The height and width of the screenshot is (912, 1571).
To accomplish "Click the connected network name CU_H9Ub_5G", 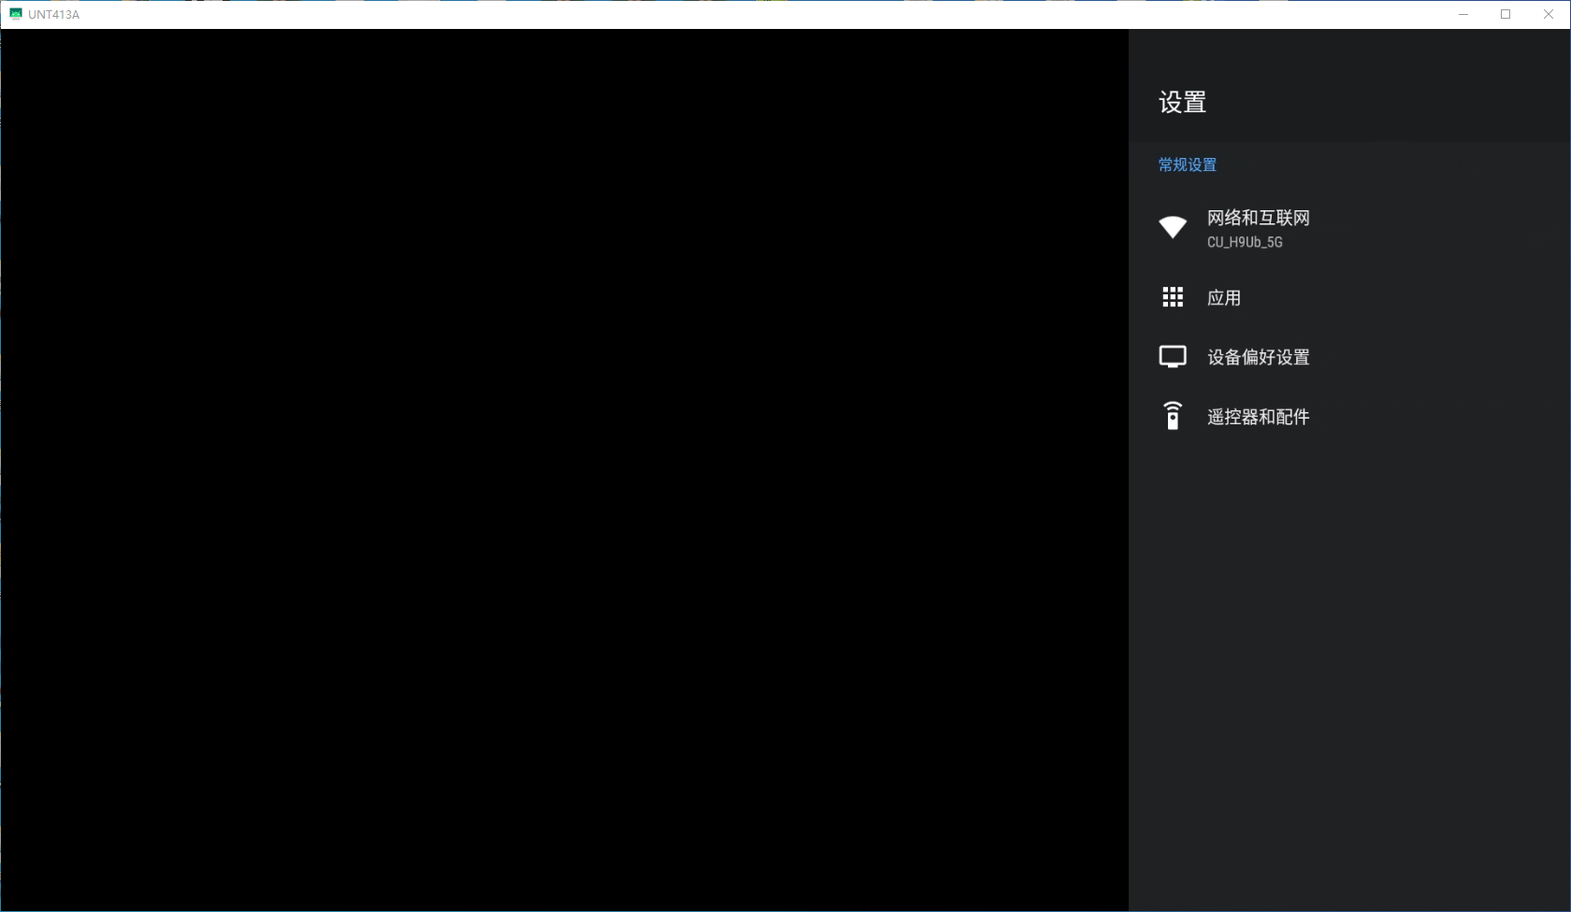I will coord(1244,242).
